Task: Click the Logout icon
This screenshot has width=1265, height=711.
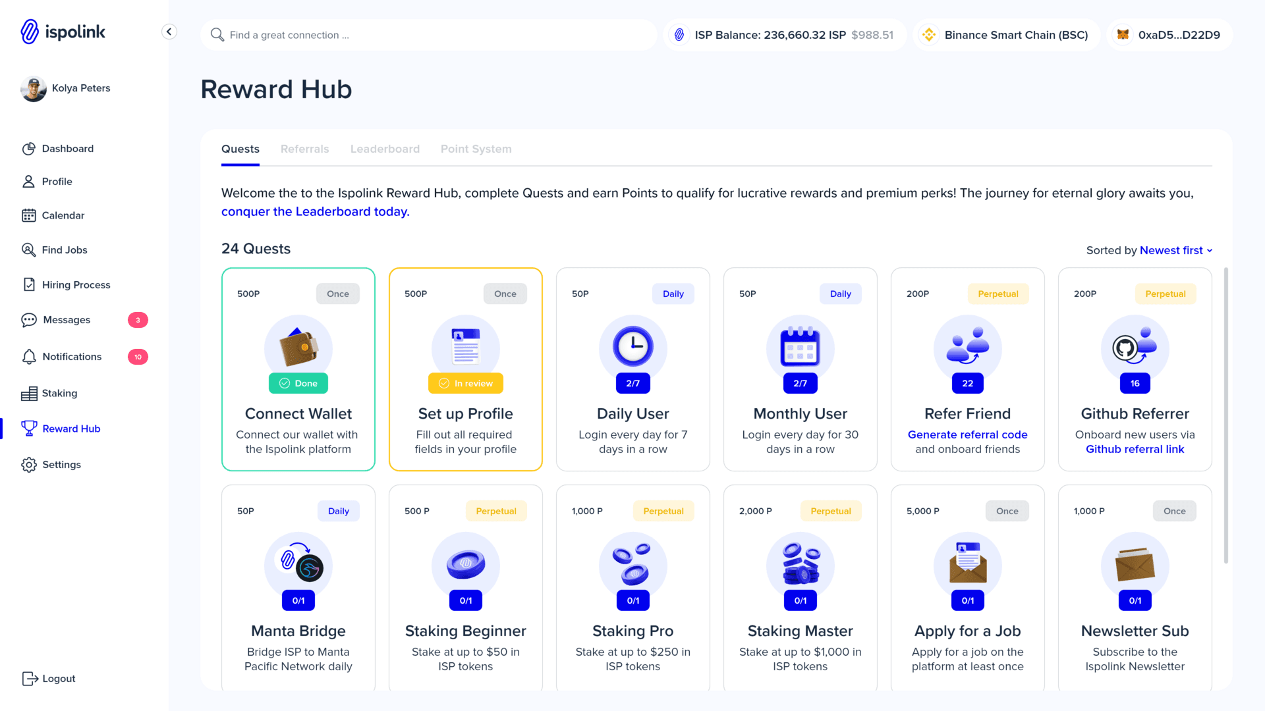Action: tap(30, 679)
